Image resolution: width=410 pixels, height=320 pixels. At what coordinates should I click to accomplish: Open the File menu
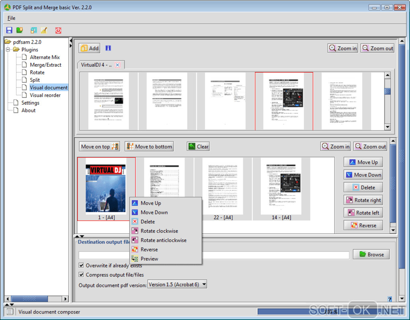coord(11,18)
